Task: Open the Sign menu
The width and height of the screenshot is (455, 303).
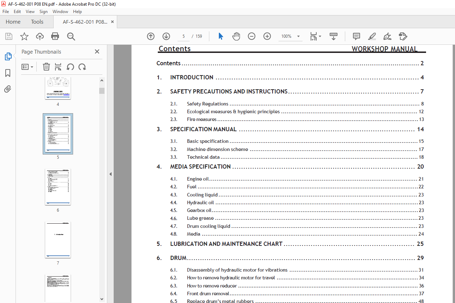Action: [43, 12]
